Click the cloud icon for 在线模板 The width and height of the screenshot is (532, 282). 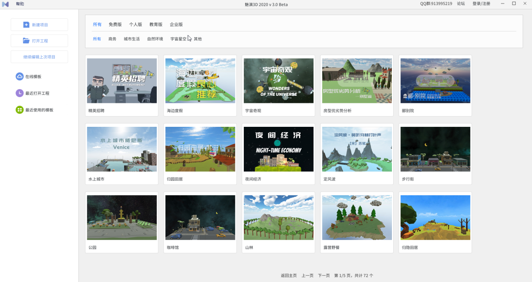(x=20, y=77)
